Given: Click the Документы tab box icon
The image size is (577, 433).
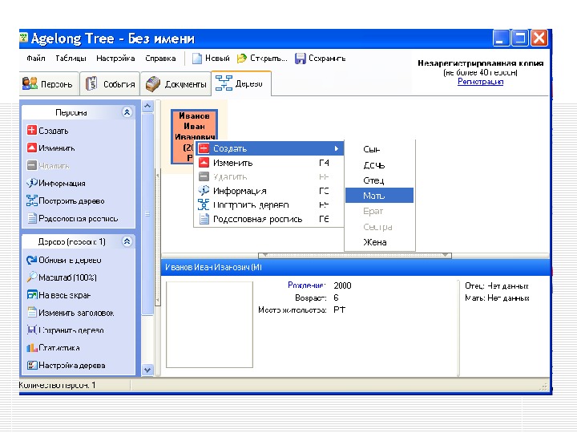Looking at the screenshot, I should [153, 84].
